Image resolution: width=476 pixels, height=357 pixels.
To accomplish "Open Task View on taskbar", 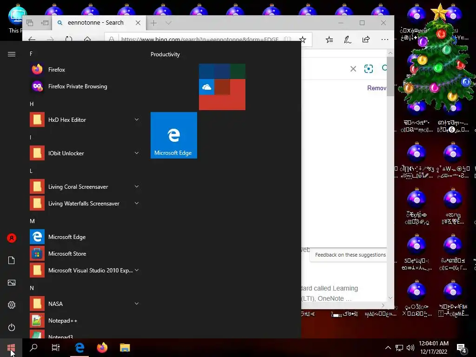I will coord(56,348).
